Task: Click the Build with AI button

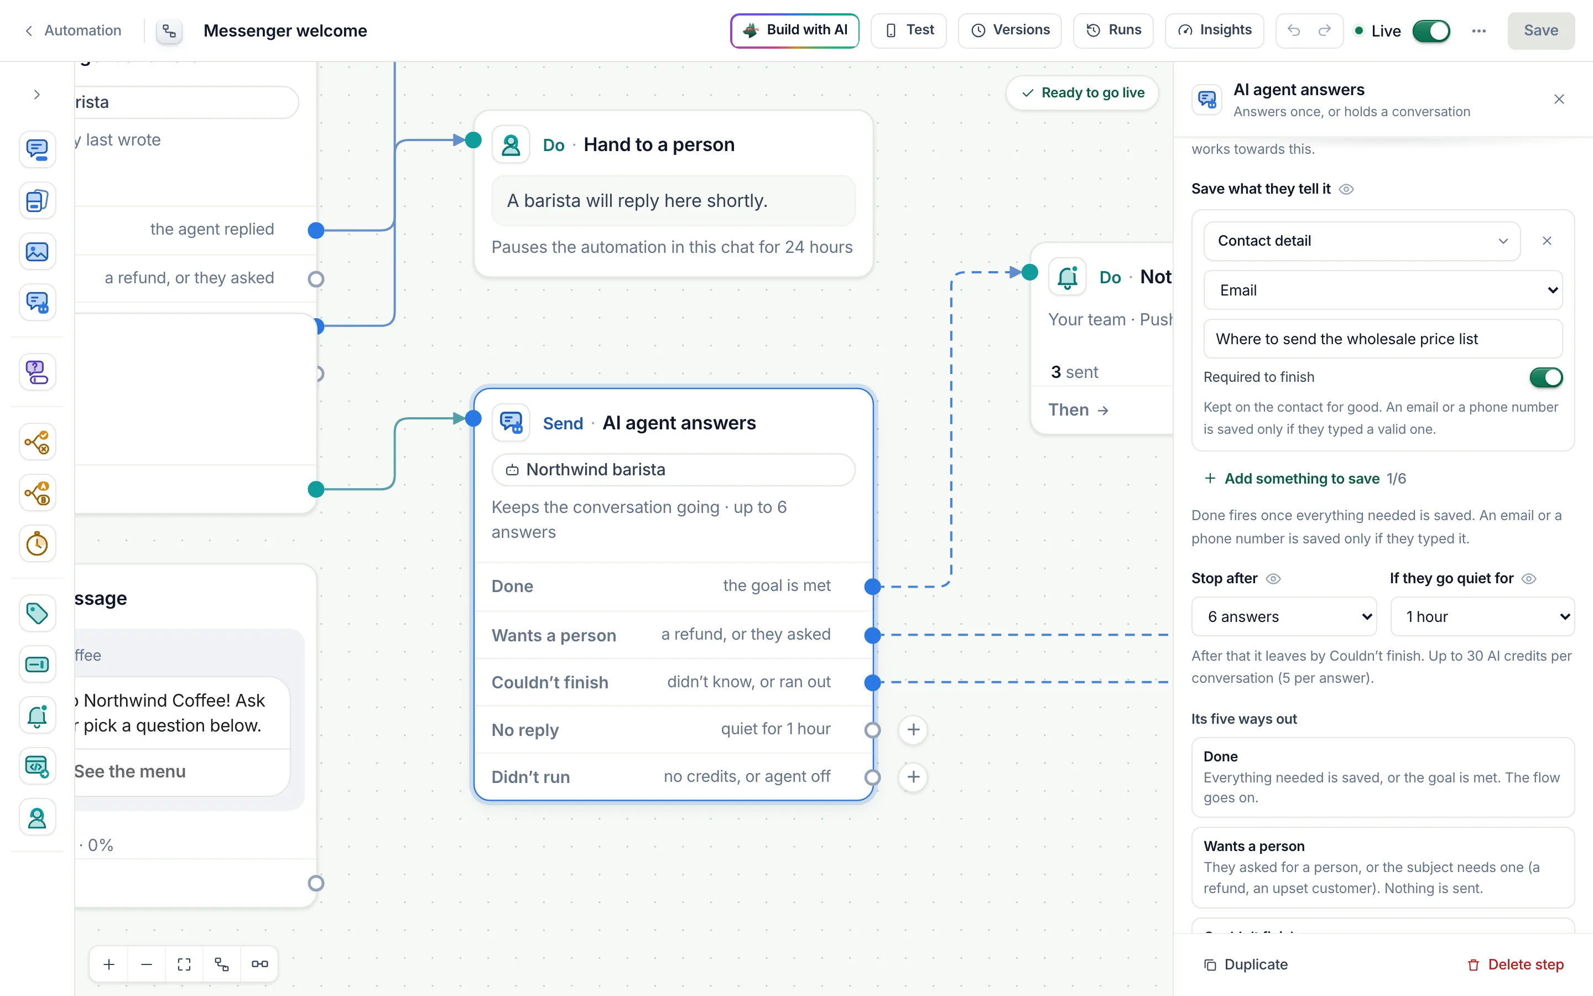Action: pos(794,30)
